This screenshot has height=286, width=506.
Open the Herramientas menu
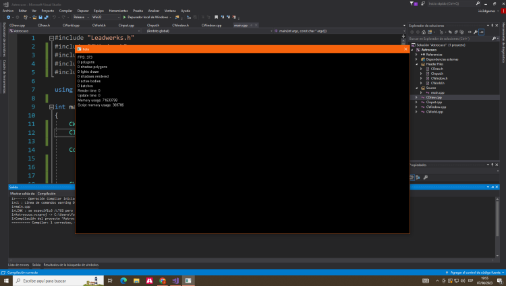[119, 11]
